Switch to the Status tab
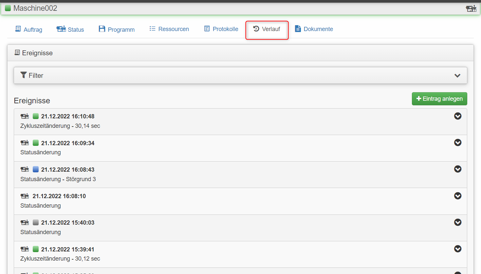Viewport: 481px width, 274px height. [x=70, y=29]
